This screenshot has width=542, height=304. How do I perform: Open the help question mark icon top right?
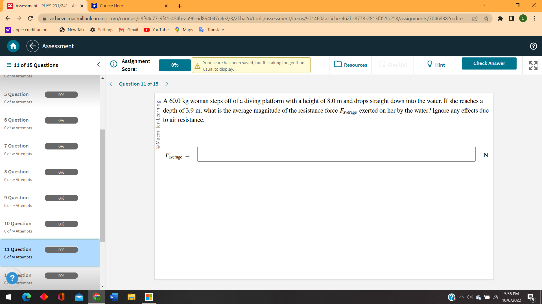534,46
